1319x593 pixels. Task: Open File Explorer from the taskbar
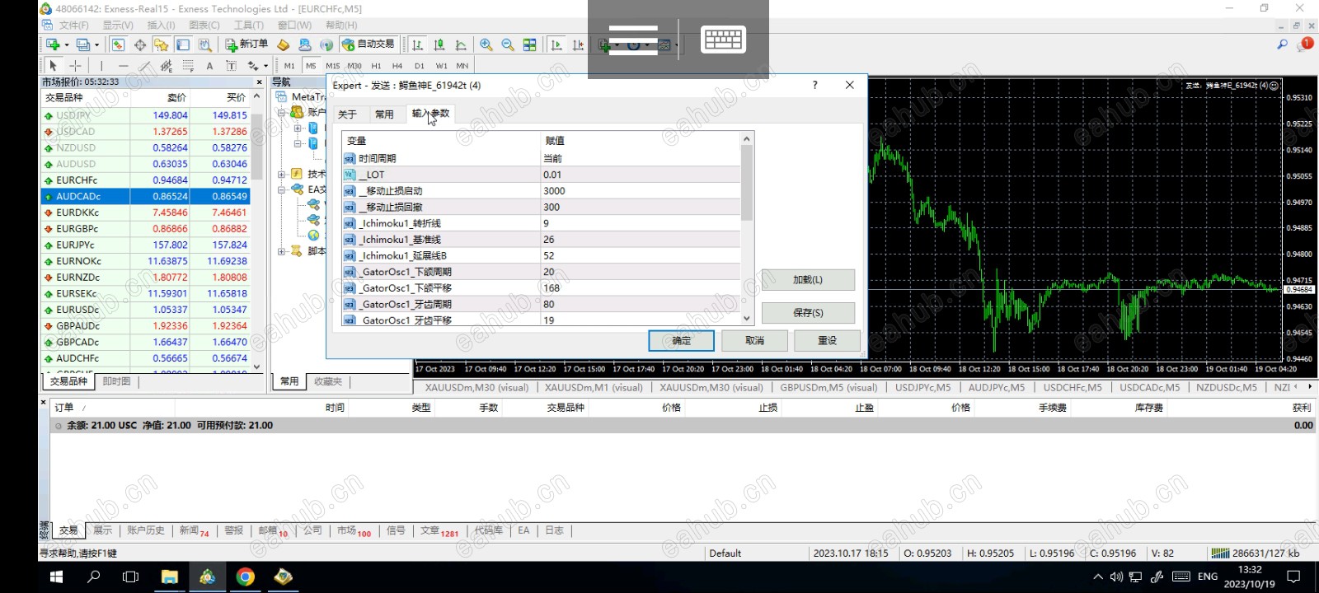[x=169, y=577]
